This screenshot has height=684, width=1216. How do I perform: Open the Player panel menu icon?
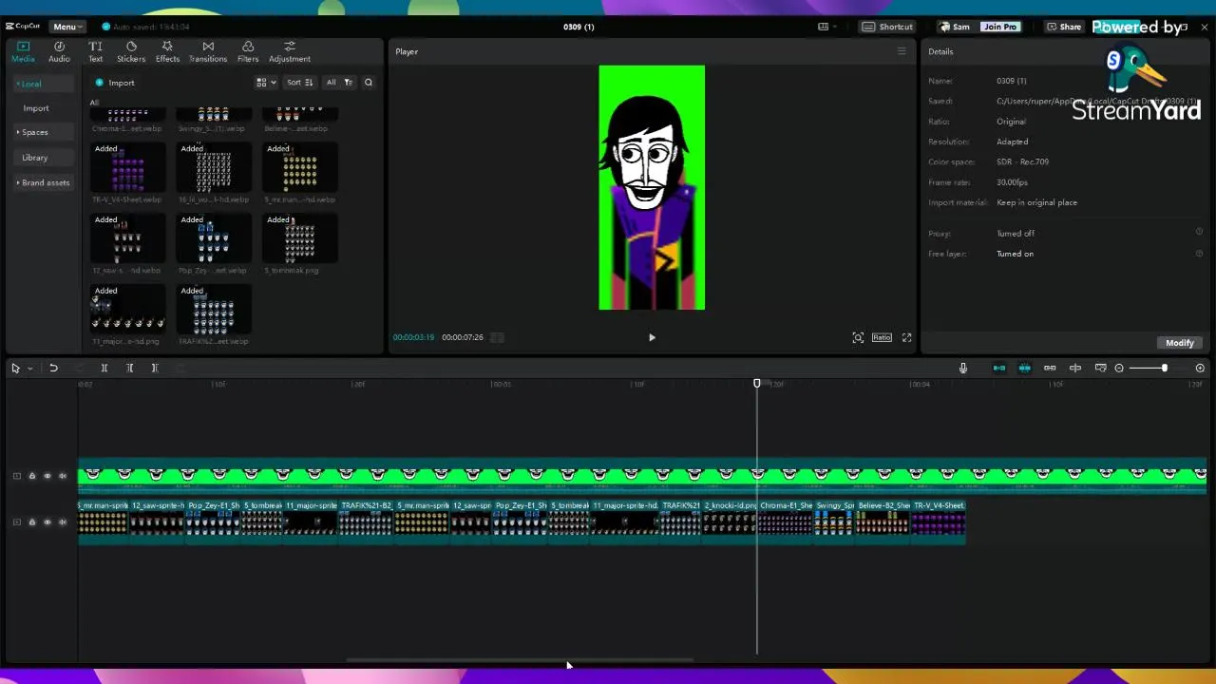(x=902, y=51)
